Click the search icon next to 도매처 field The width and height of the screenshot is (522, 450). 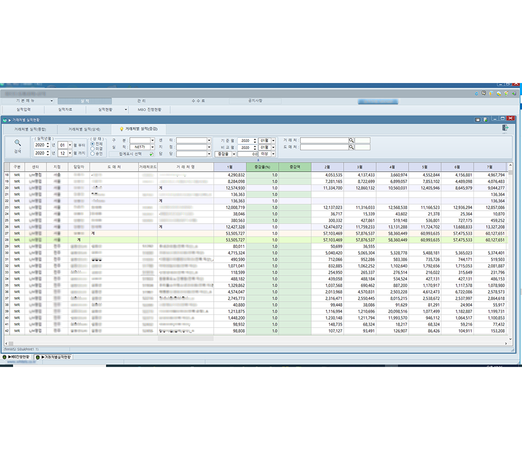351,147
